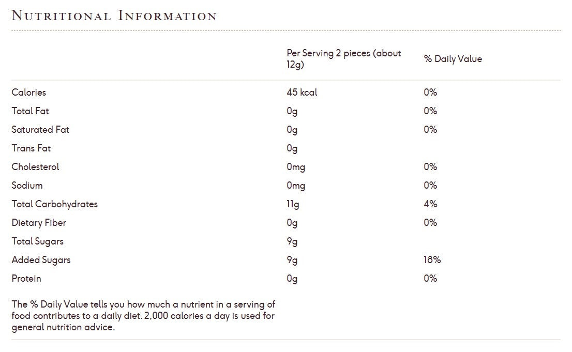Click the Nutritional Information heading

click(114, 16)
